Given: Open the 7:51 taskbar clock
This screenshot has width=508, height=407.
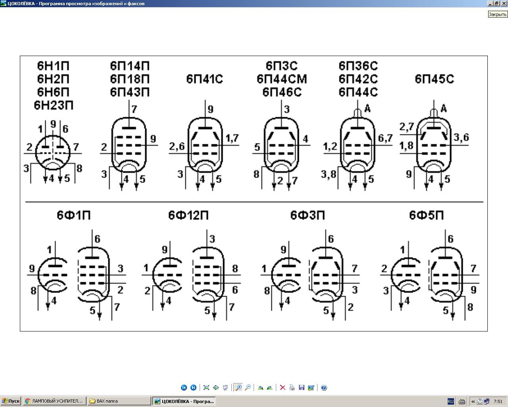Looking at the screenshot, I should 498,401.
